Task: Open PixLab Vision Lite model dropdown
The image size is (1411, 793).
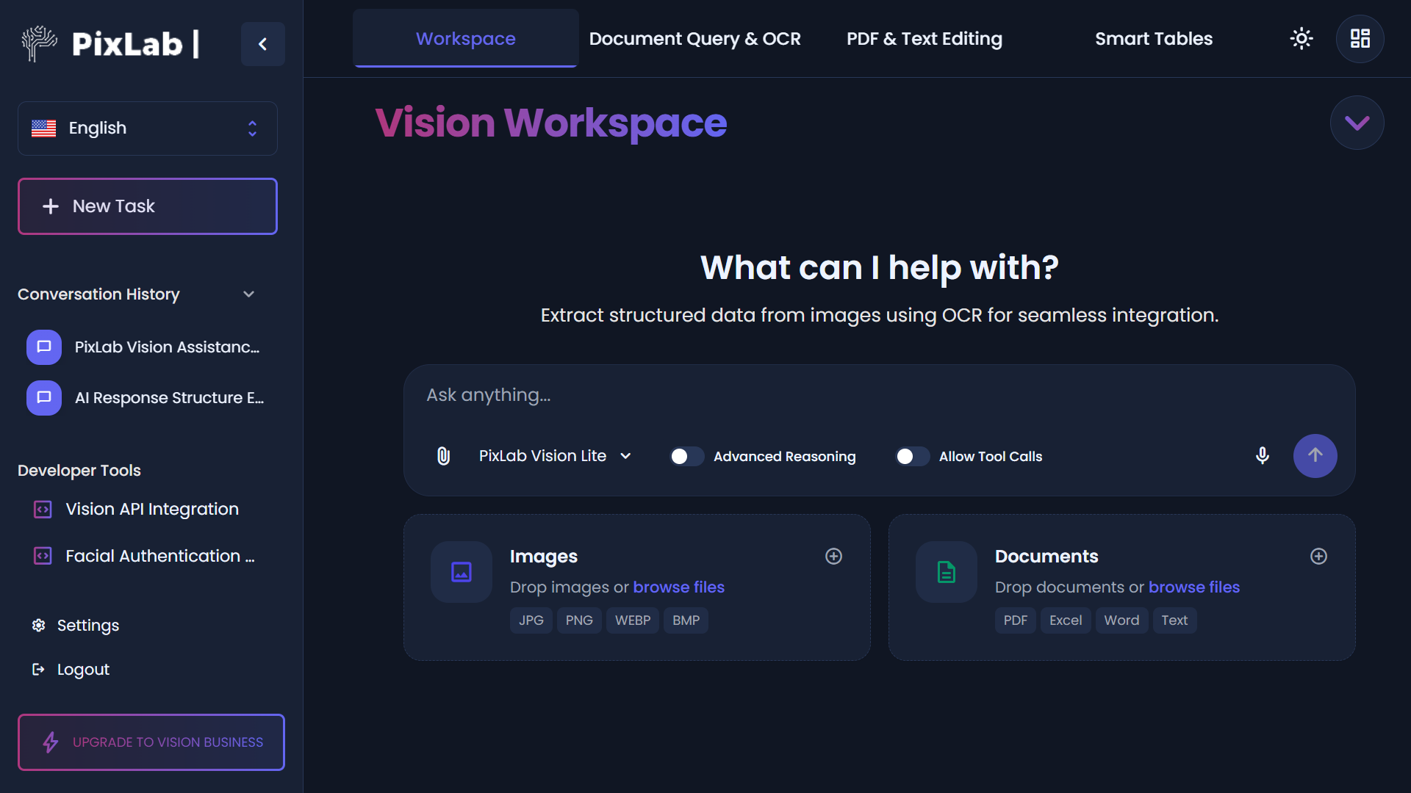Action: (555, 456)
